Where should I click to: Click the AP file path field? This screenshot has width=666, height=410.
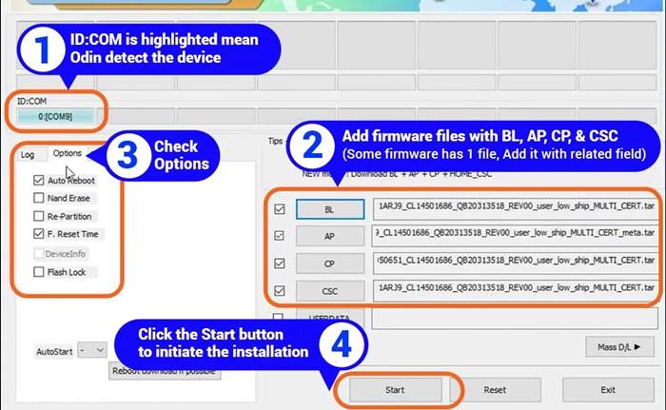(516, 236)
